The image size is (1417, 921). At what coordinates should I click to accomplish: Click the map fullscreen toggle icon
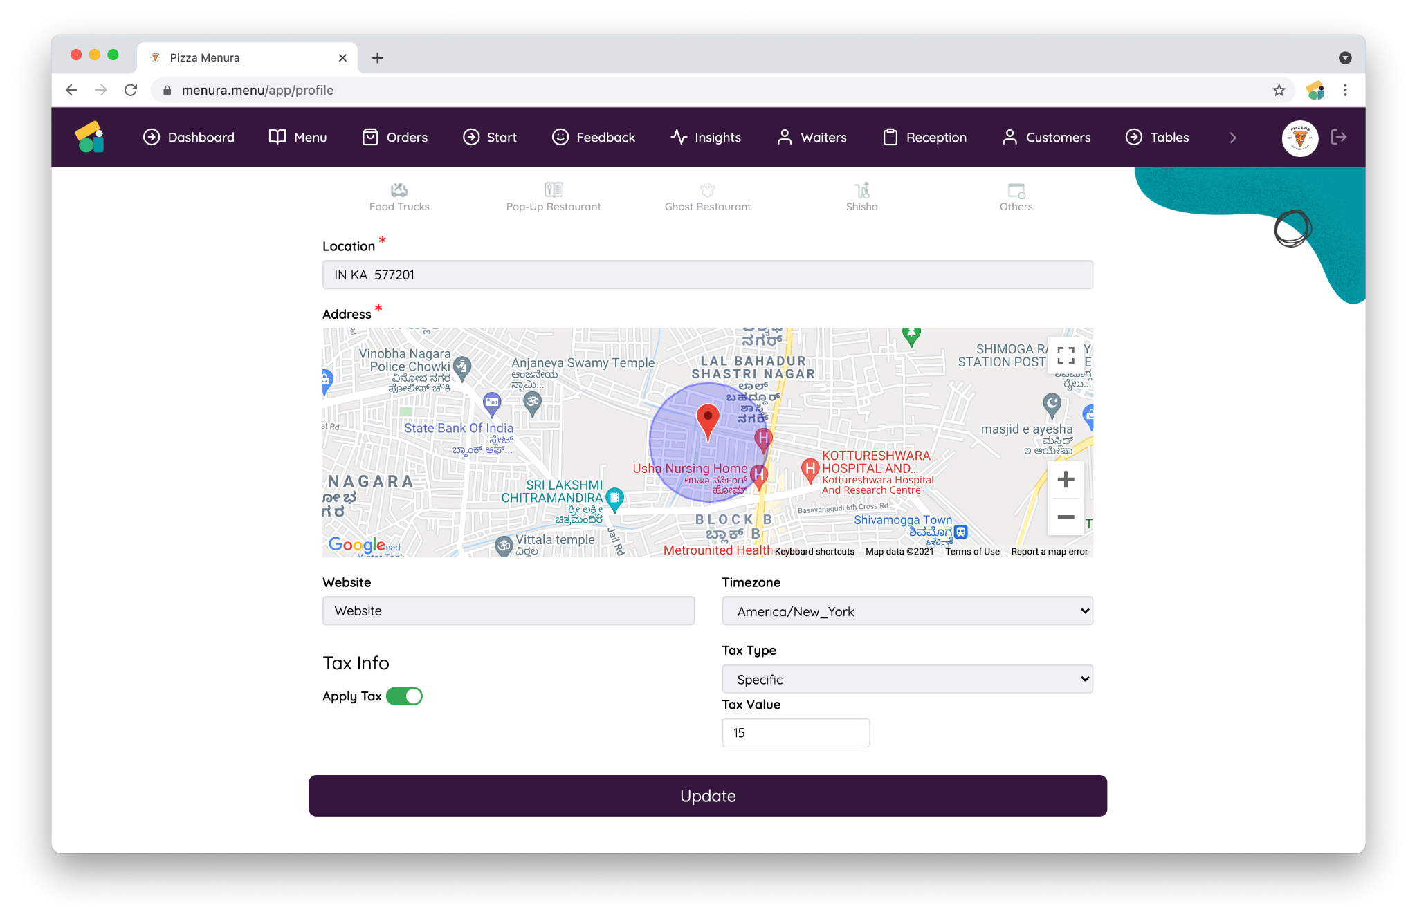tap(1066, 355)
